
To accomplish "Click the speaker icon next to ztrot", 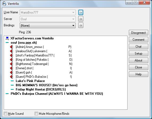I will 11,68.
